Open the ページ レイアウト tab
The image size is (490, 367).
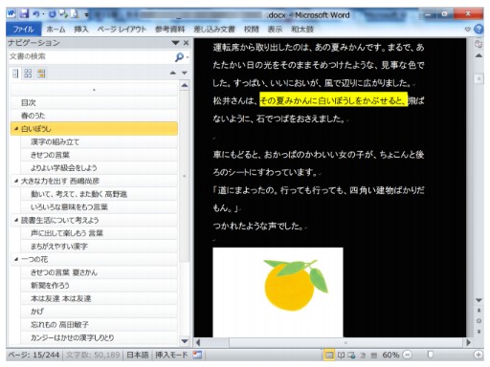point(122,30)
